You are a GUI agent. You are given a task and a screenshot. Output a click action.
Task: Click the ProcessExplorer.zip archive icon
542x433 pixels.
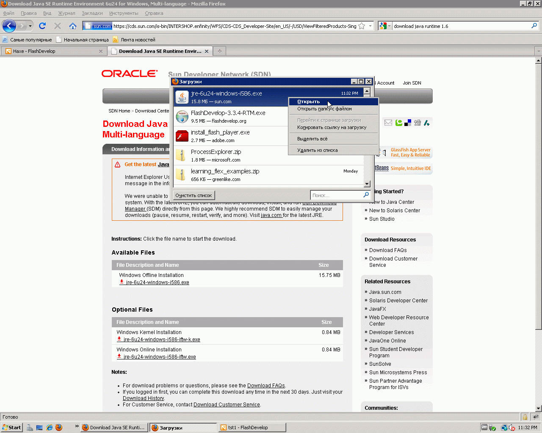181,155
